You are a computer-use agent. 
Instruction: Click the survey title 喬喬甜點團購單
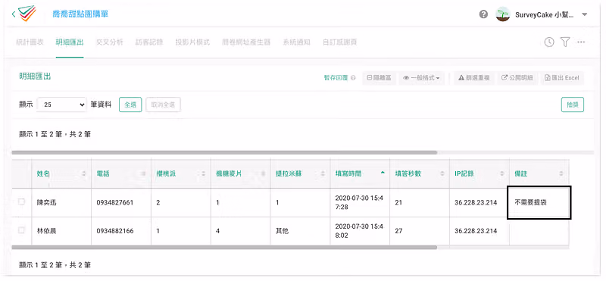point(80,14)
